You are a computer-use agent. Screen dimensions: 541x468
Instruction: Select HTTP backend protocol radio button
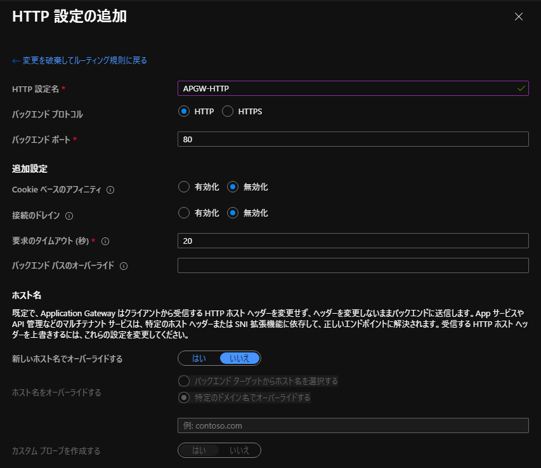pyautogui.click(x=184, y=111)
